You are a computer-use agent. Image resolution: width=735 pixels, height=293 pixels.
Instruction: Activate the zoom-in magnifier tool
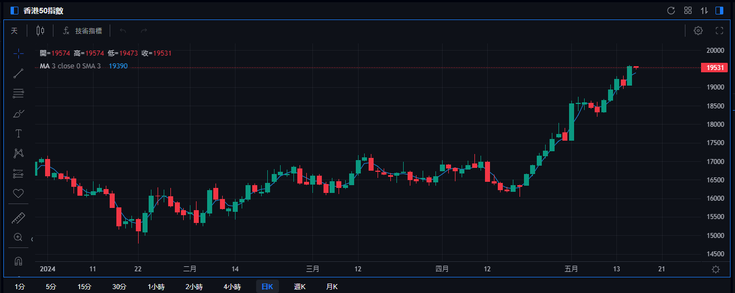[18, 237]
